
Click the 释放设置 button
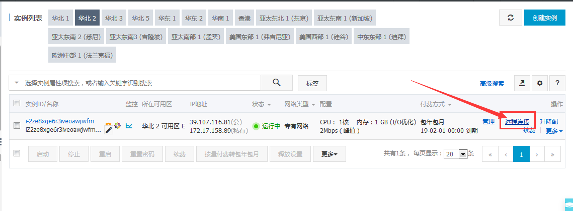click(x=290, y=154)
